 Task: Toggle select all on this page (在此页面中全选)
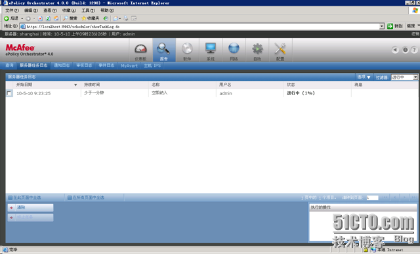[24, 198]
